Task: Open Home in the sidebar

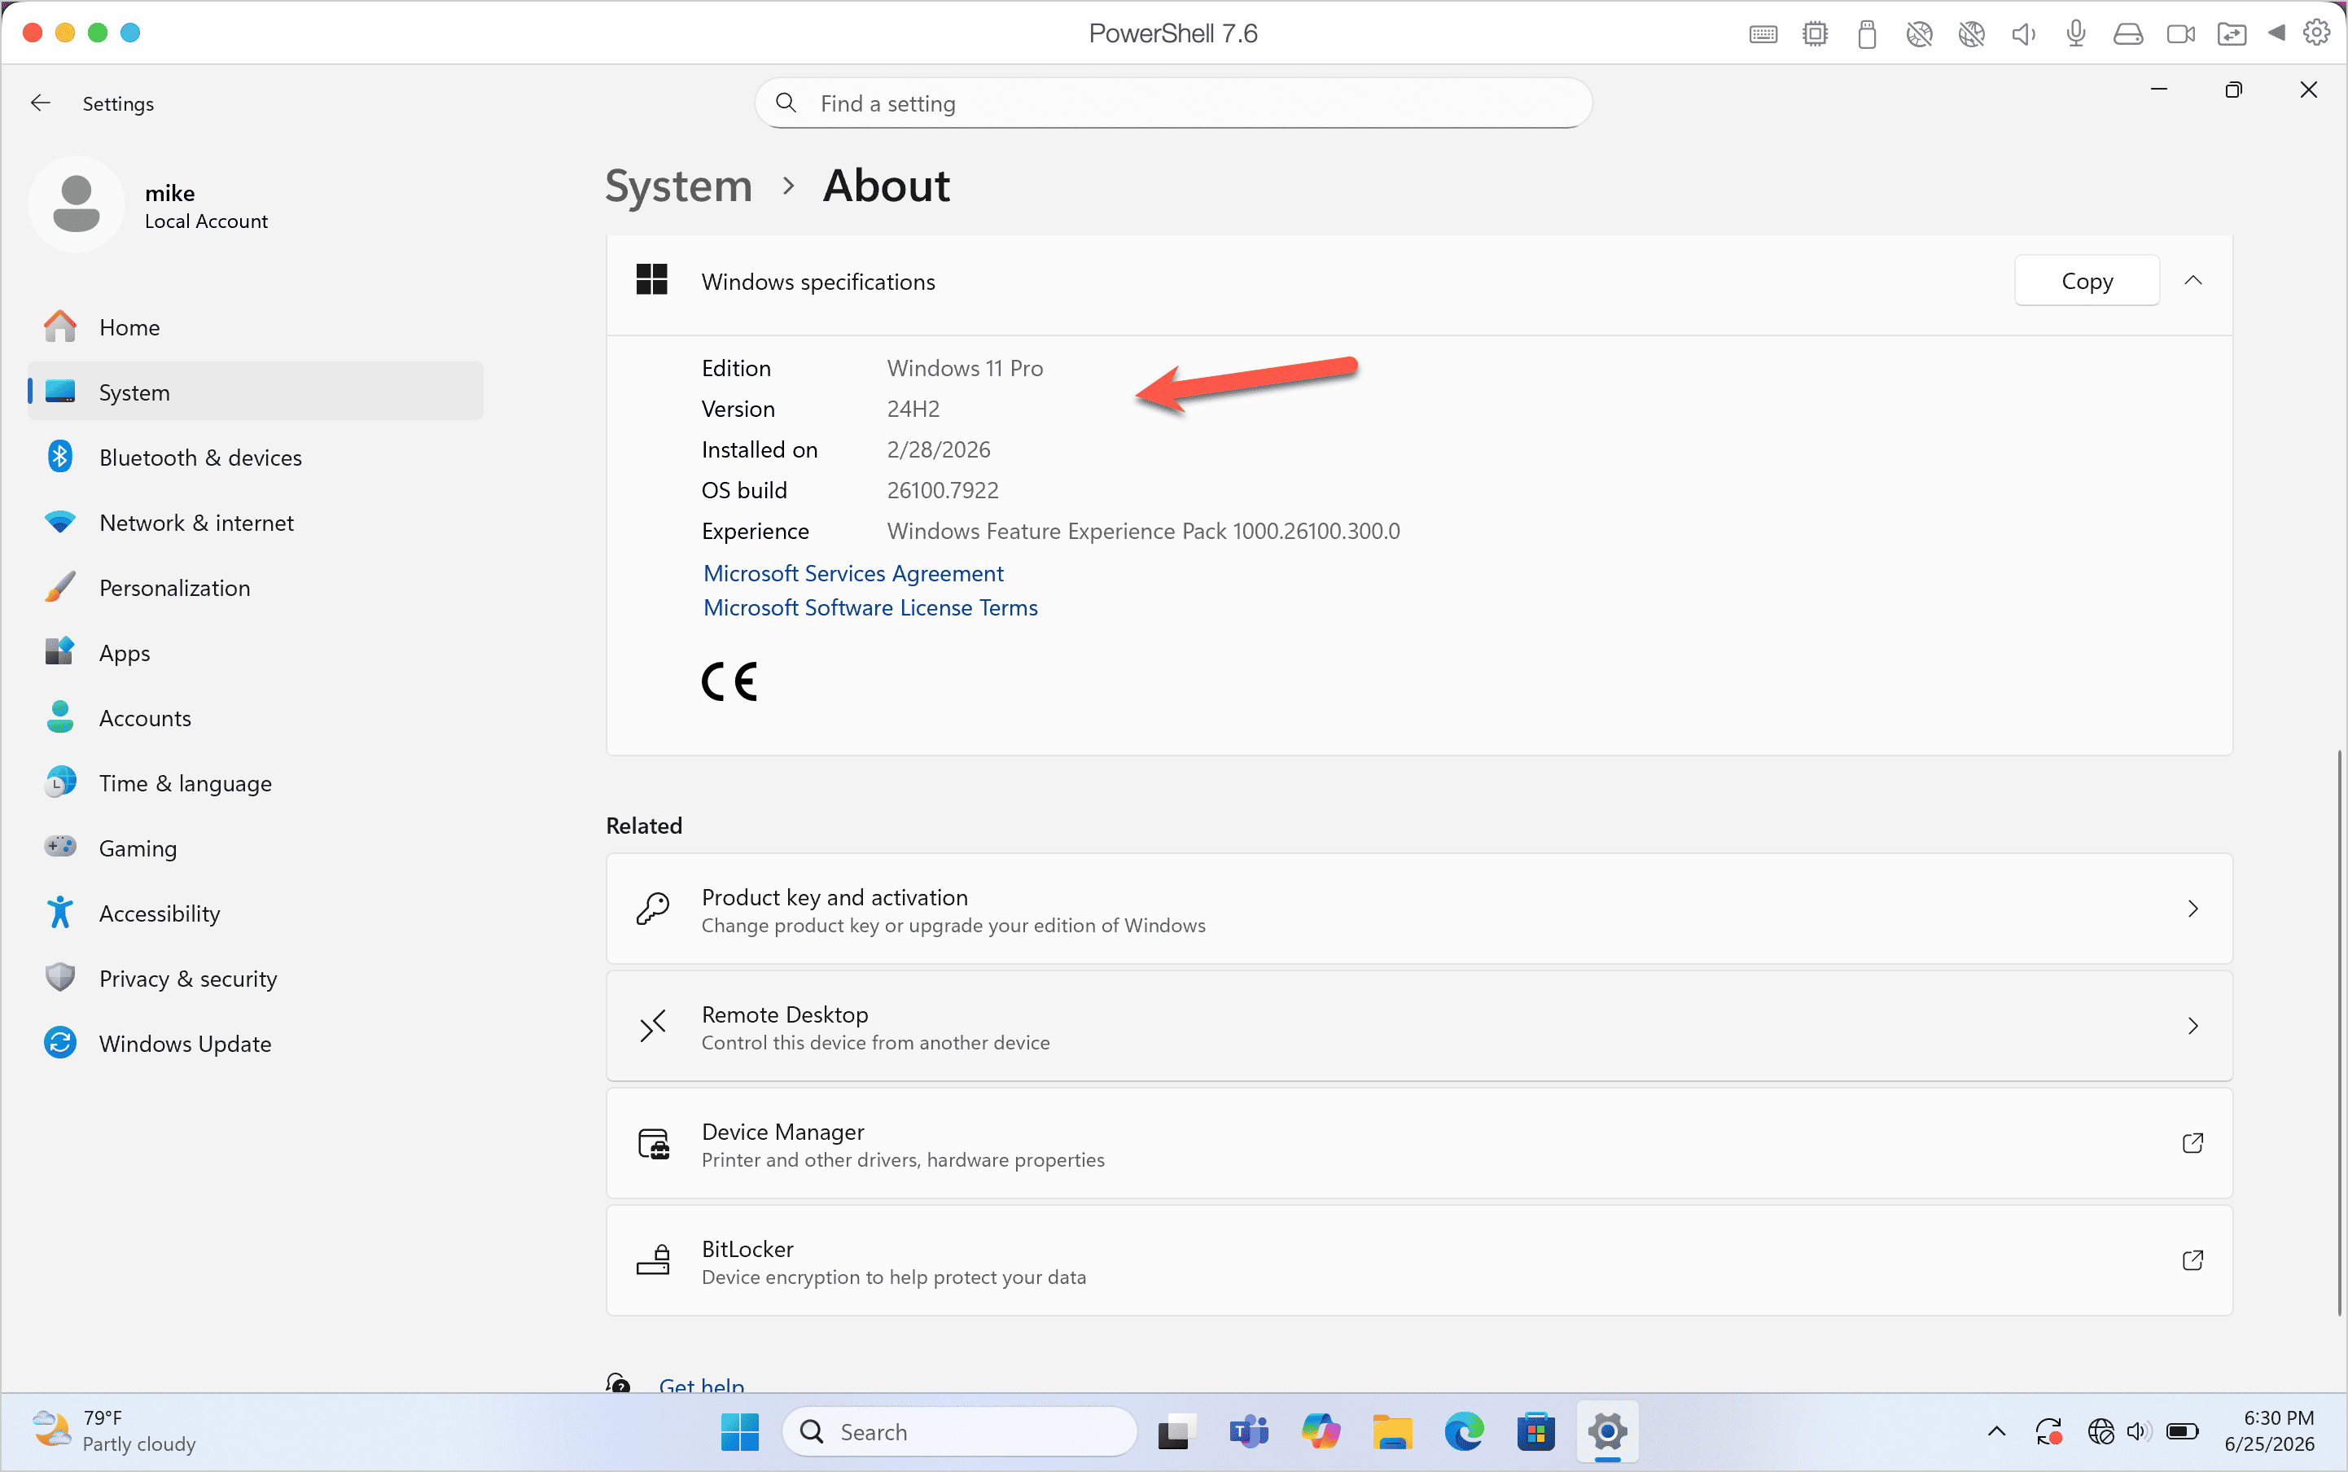Action: pos(255,327)
